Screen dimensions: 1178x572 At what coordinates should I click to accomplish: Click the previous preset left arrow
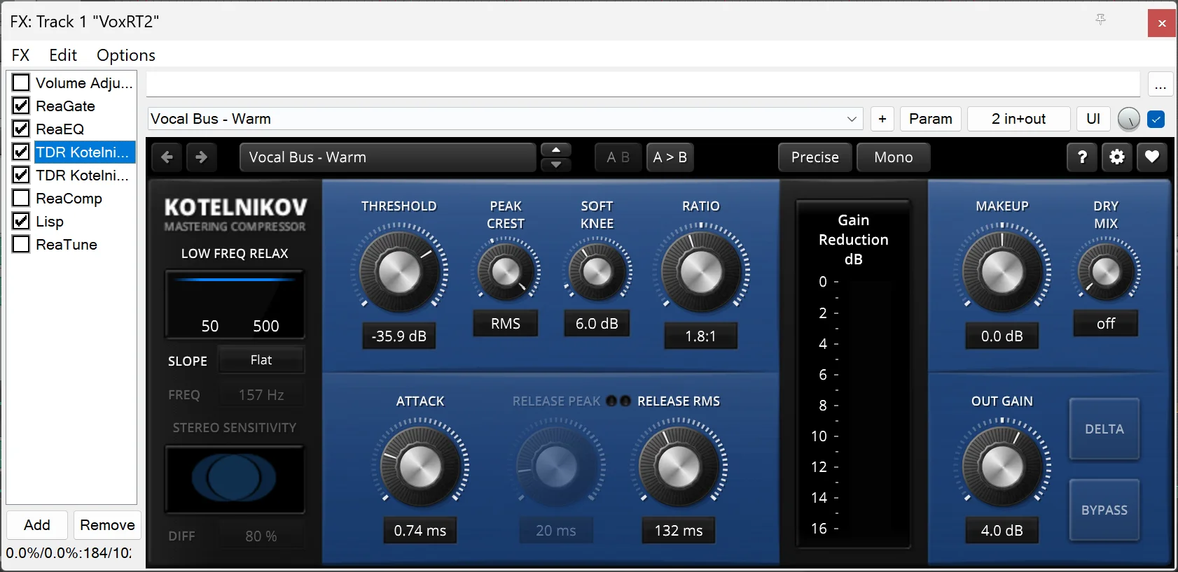click(x=167, y=157)
